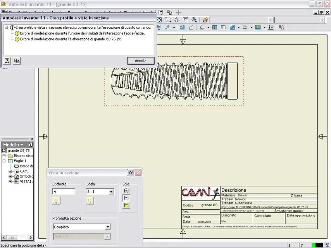
Task: Expand the VISTA1 view node
Action: pos(10,181)
